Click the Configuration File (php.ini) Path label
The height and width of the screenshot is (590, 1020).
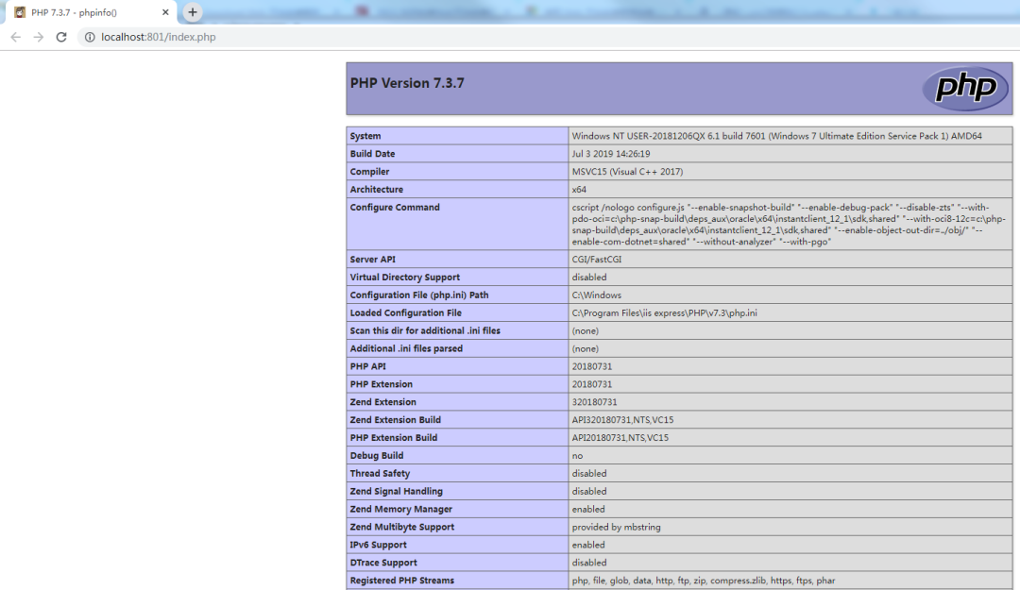click(x=419, y=295)
